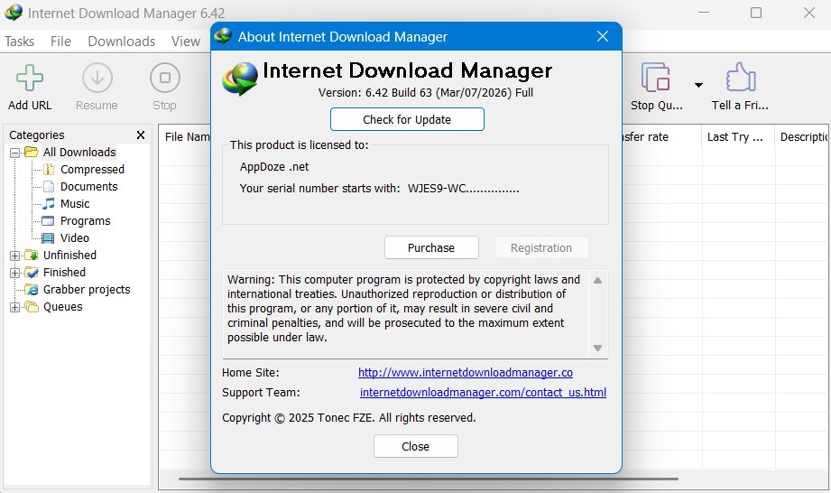Open the Grabber projects item
The width and height of the screenshot is (831, 493).
(x=87, y=290)
